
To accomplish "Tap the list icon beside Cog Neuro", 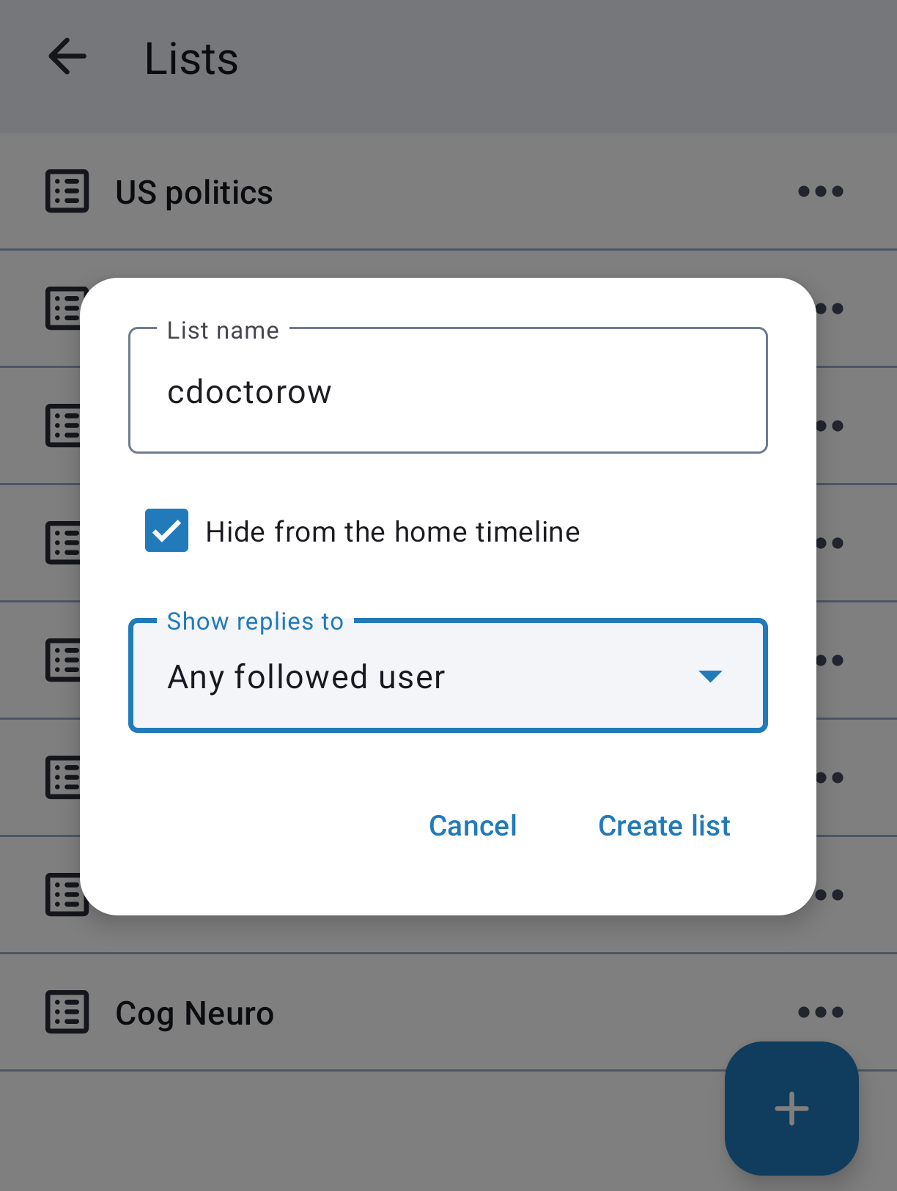I will coord(67,1012).
